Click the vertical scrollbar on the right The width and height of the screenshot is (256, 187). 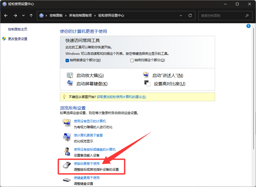[x=254, y=88]
